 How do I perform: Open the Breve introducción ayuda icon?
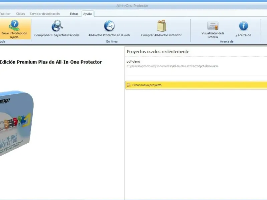tap(14, 25)
